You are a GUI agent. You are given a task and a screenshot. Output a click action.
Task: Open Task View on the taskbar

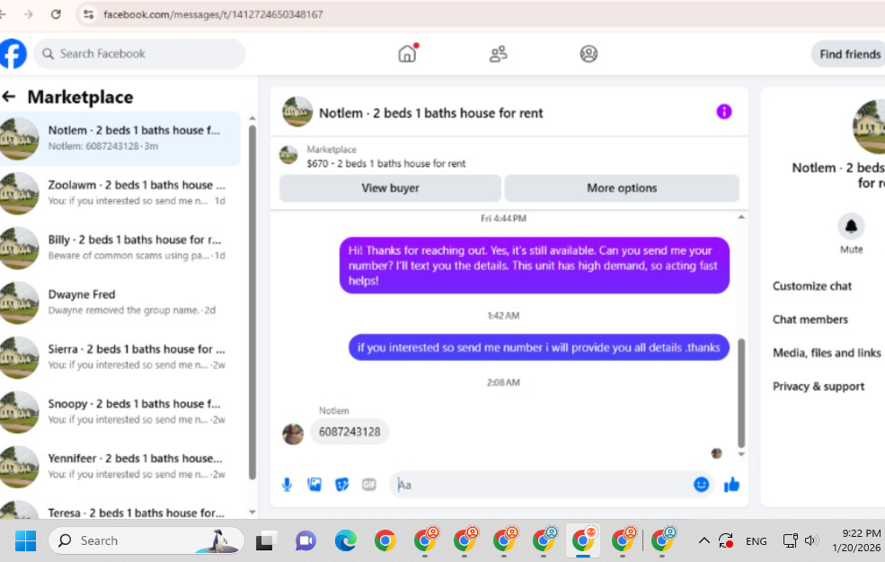tap(266, 540)
